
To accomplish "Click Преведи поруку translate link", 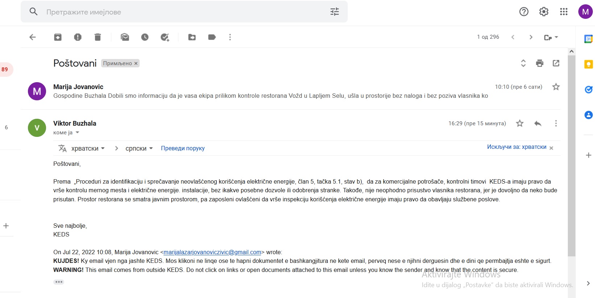I will 183,148.
